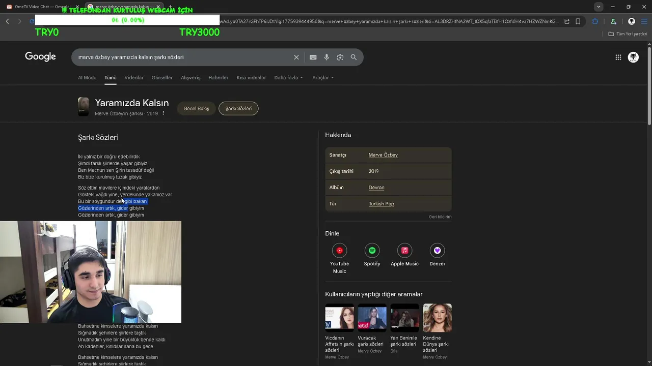This screenshot has width=652, height=366.
Task: Click lyric 'Unutmadım yine bir büyüklük bende kaldı'
Action: pos(122,340)
